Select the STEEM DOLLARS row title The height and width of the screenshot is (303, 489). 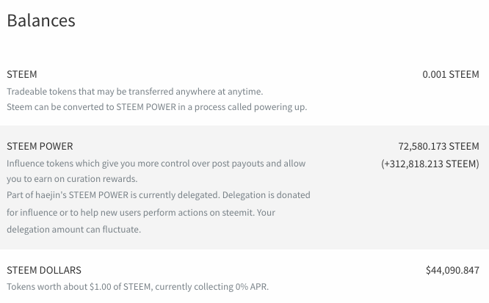[x=44, y=270]
